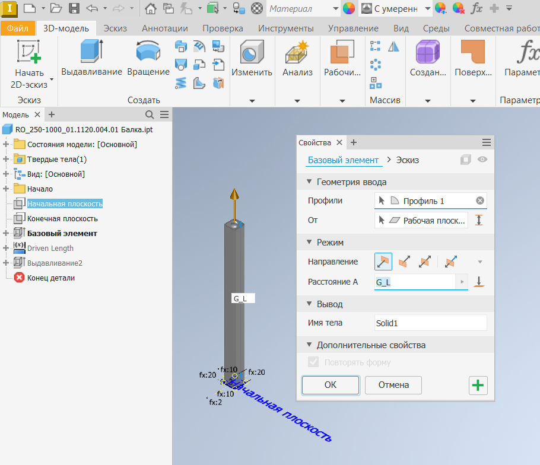Image resolution: width=540 pixels, height=465 pixels.
Task: Click the green plus apply button
Action: (x=478, y=385)
